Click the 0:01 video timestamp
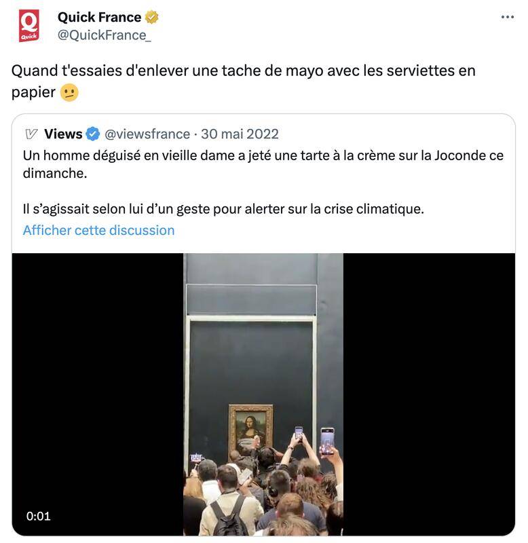The image size is (528, 543). pos(39,516)
